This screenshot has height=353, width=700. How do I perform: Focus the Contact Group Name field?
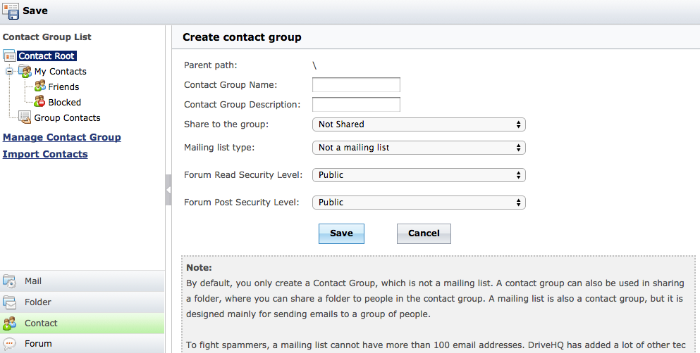[x=356, y=85]
